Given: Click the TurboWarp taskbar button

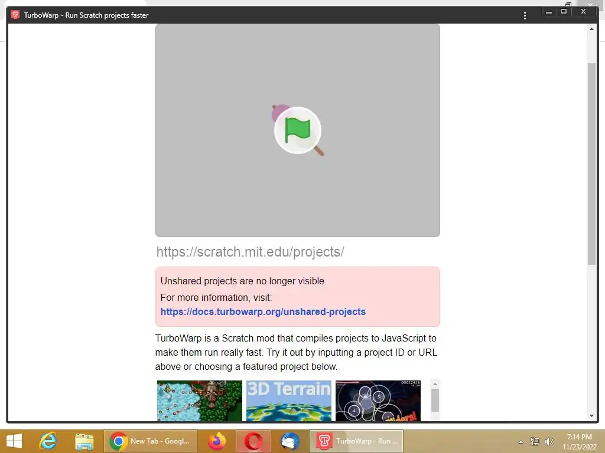Looking at the screenshot, I should 356,441.
